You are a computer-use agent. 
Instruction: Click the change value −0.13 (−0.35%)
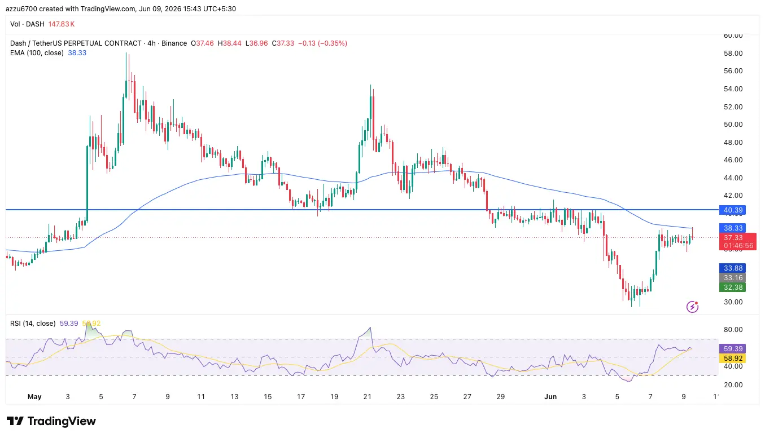point(322,43)
